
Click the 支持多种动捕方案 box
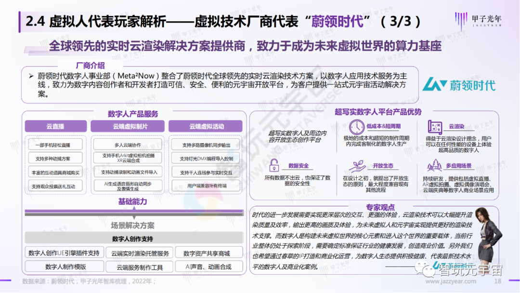tap(55, 159)
